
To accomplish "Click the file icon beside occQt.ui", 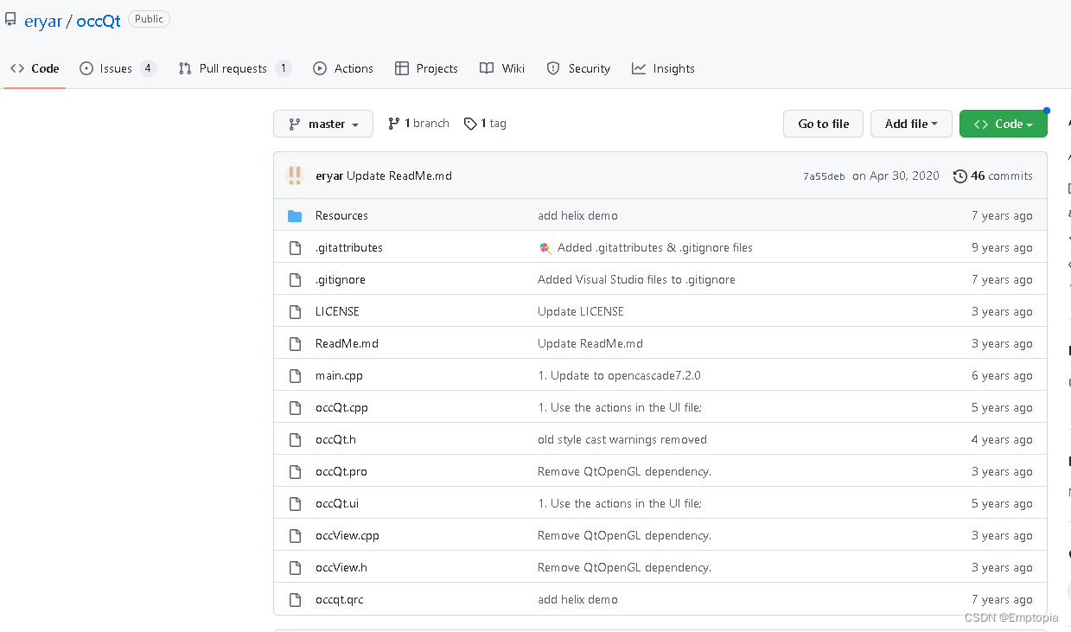I will pyautogui.click(x=295, y=503).
